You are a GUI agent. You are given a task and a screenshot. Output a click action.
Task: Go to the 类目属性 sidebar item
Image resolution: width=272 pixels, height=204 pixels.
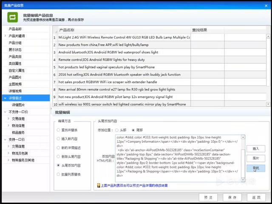pos(15,64)
